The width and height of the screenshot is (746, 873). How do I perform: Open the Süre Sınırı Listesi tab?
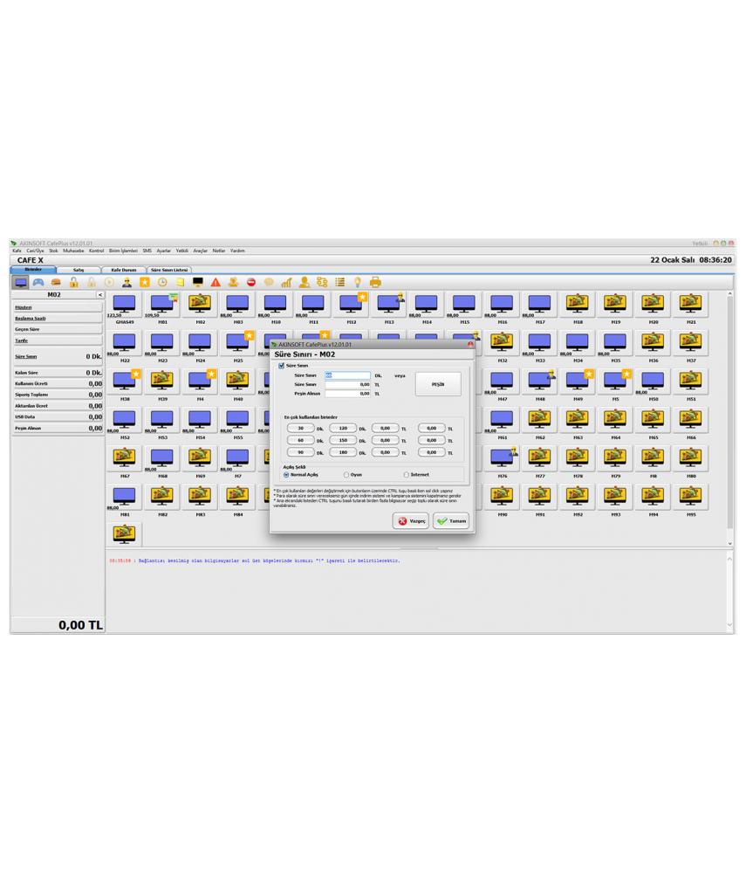point(169,271)
